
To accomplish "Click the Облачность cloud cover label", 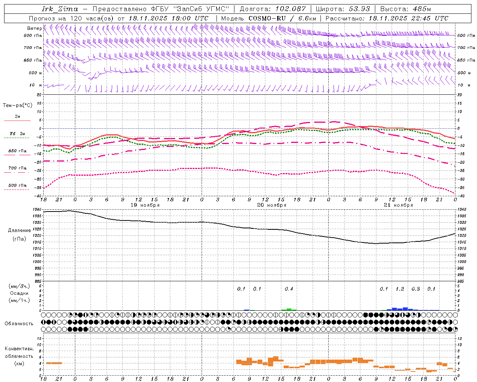I will [19, 324].
